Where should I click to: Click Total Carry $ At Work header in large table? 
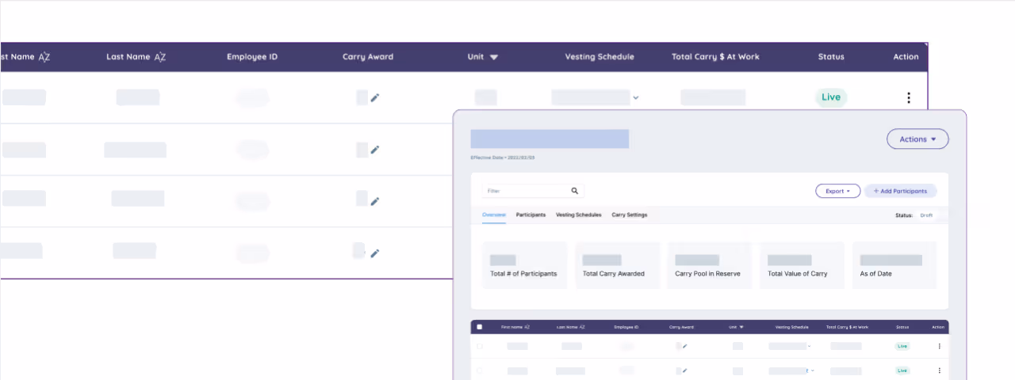tap(715, 57)
